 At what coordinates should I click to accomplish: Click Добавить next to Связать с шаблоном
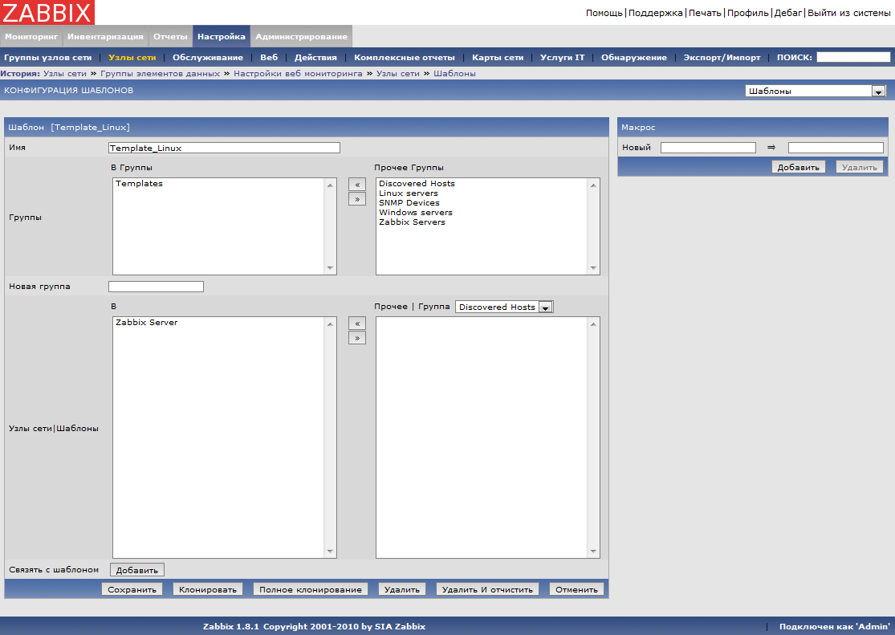click(x=137, y=570)
